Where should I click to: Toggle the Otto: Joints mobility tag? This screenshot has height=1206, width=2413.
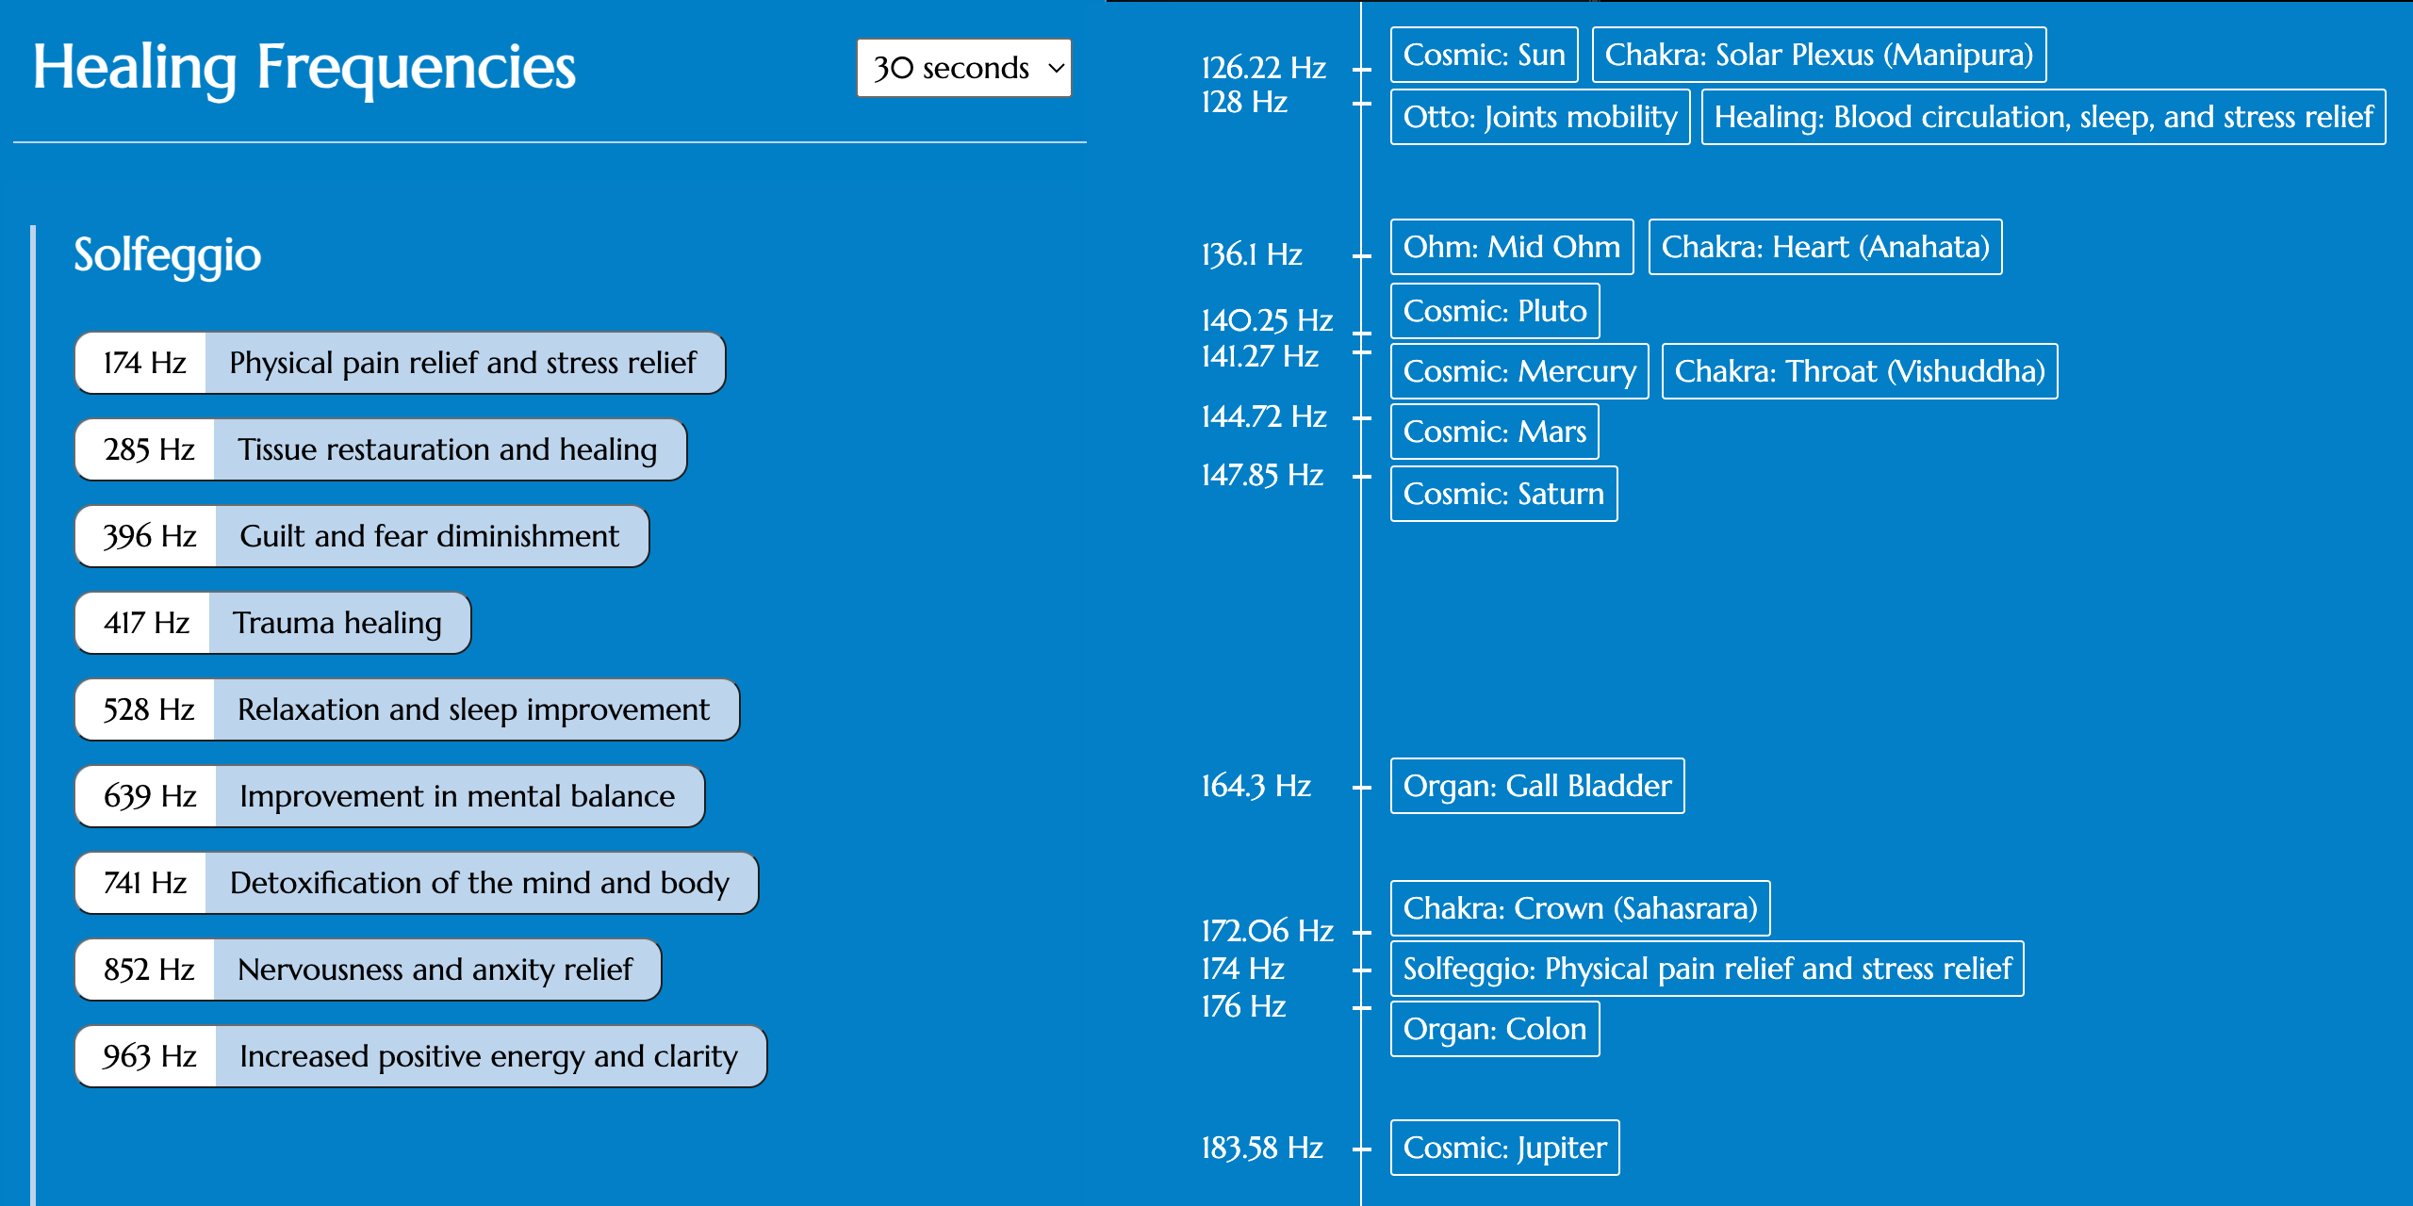[1539, 117]
